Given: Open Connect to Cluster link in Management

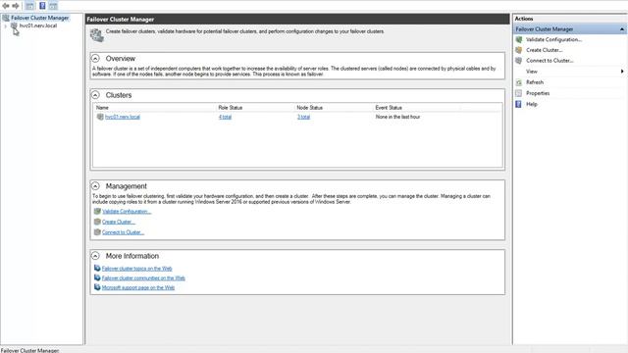Looking at the screenshot, I should pyautogui.click(x=123, y=232).
